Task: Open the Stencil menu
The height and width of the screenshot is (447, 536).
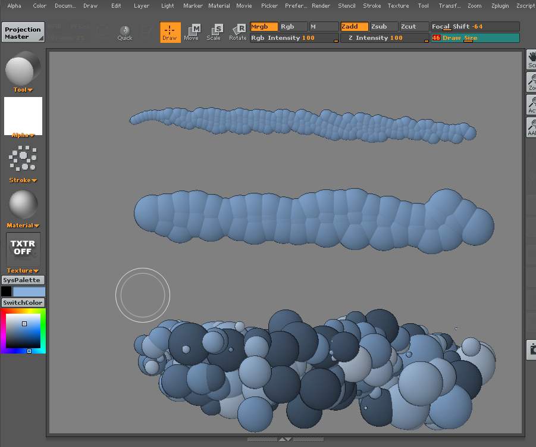Action: (347, 6)
